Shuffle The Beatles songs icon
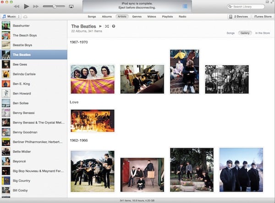275x203 pixels. (x=107, y=26)
